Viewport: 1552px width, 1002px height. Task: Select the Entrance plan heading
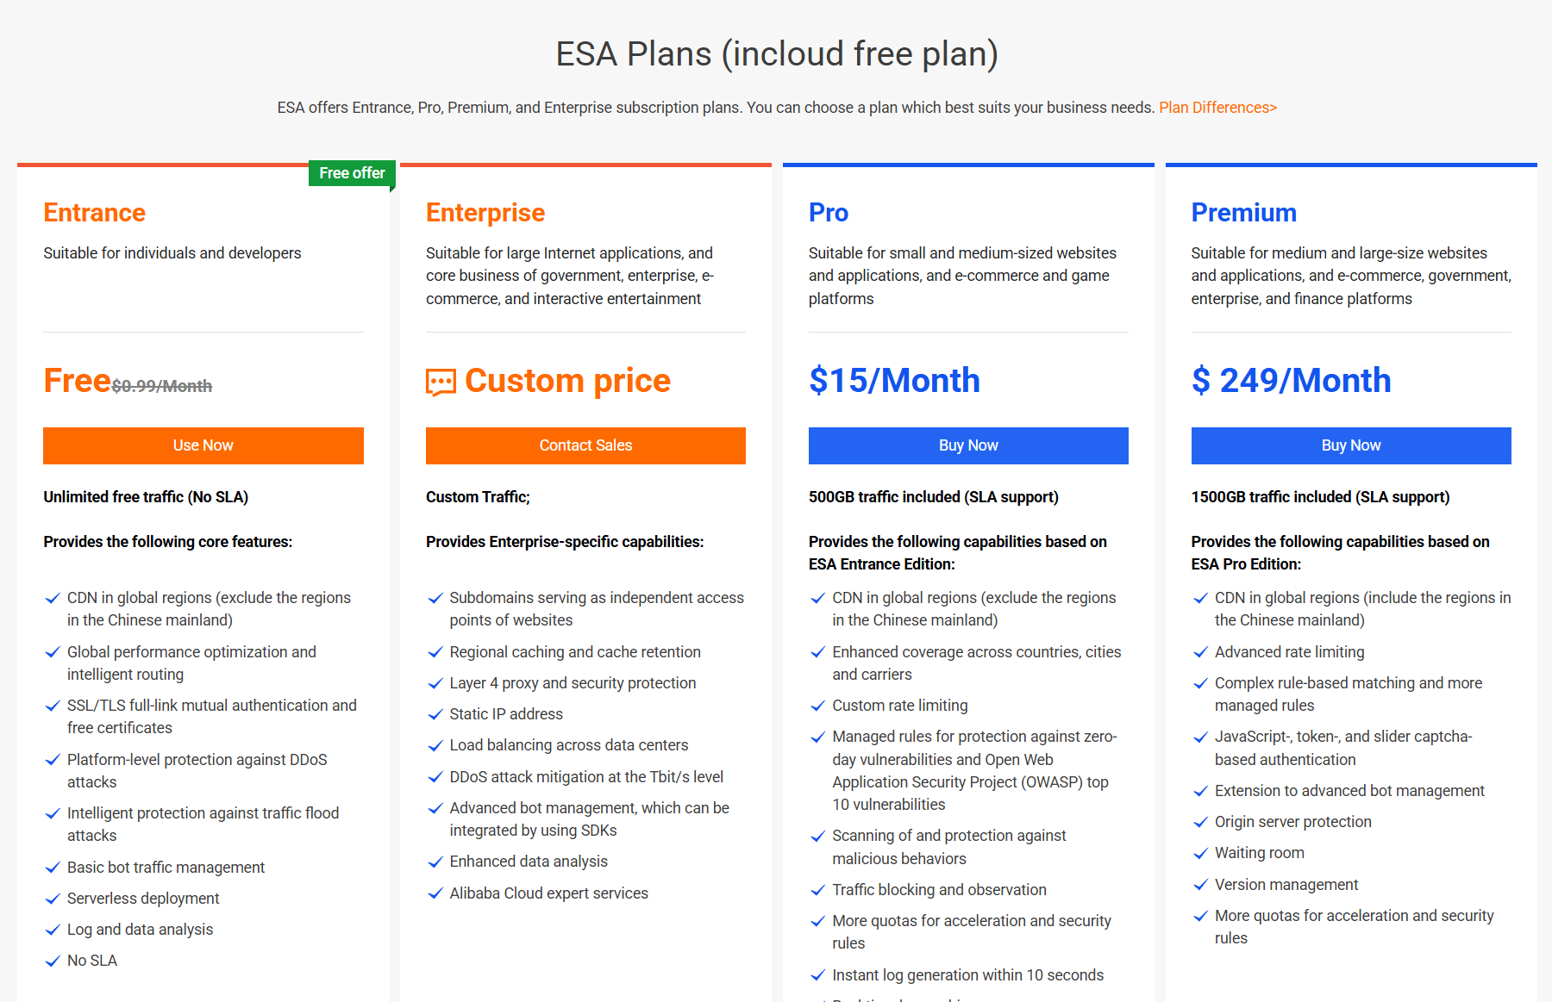tap(94, 213)
